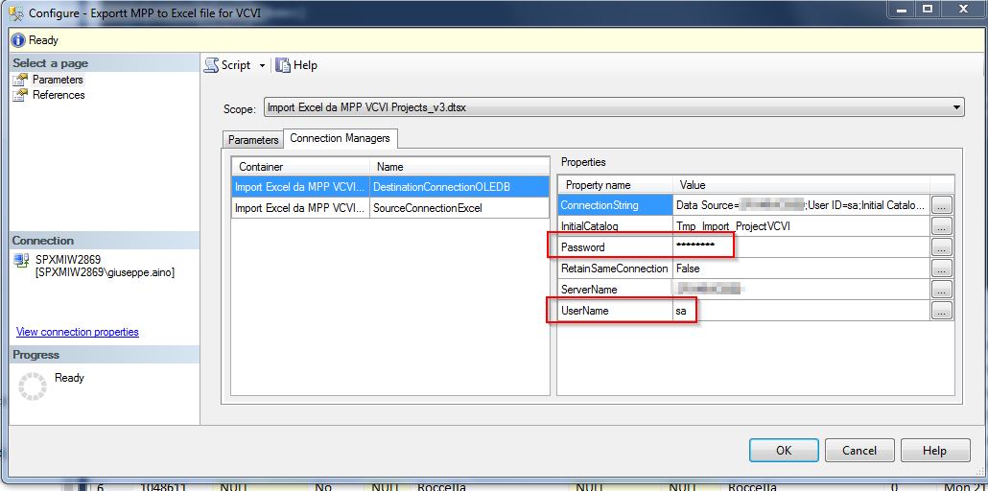This screenshot has width=988, height=491.
Task: Open ellipsis editor for ServerName
Action: pos(941,290)
